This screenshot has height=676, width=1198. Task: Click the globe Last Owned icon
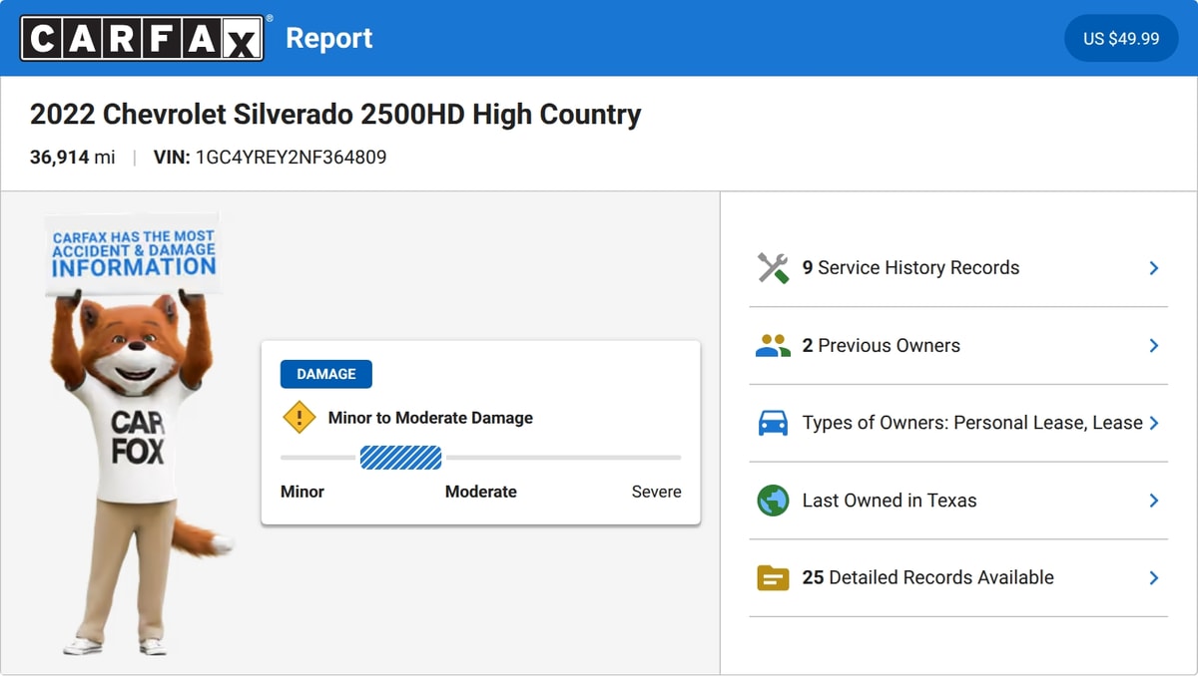tap(773, 501)
